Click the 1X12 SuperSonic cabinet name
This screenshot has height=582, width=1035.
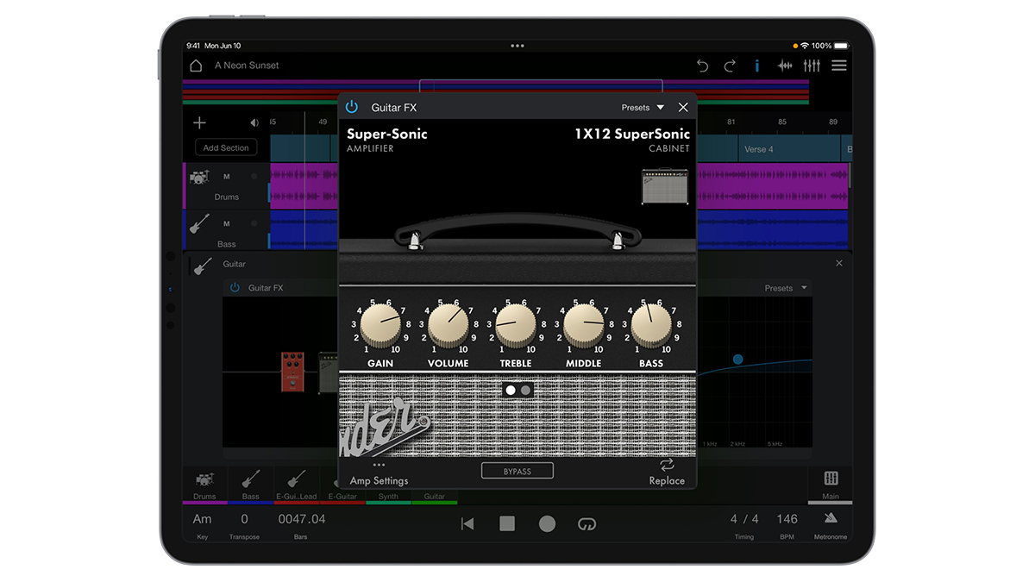click(632, 134)
